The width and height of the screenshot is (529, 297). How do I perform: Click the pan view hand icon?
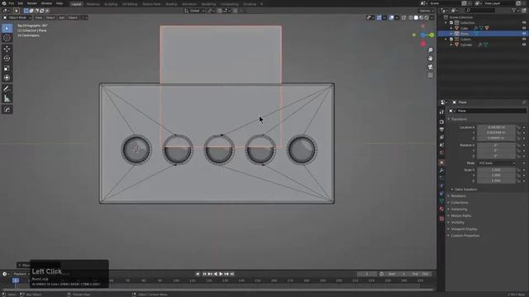[431, 59]
